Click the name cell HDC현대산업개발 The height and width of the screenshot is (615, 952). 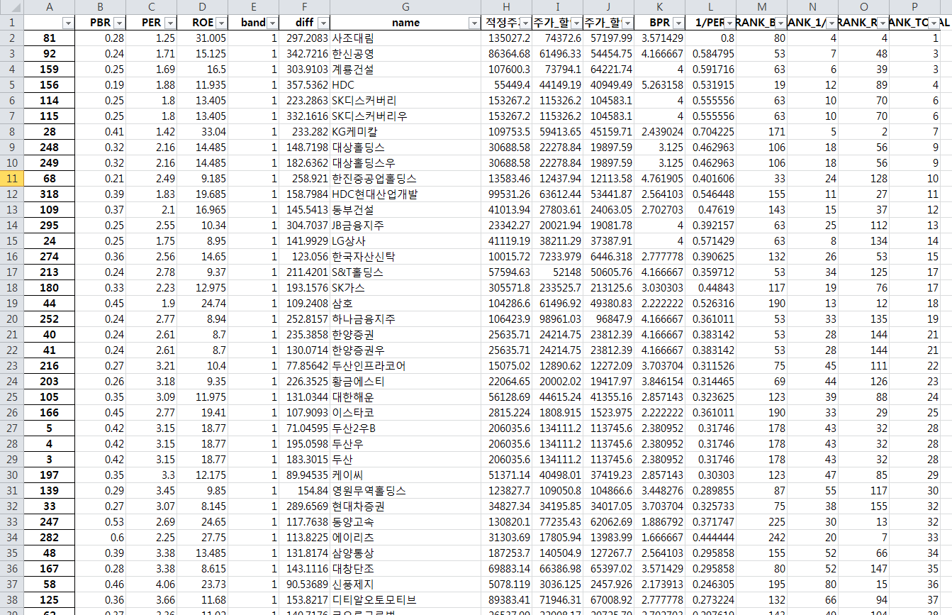coord(405,194)
